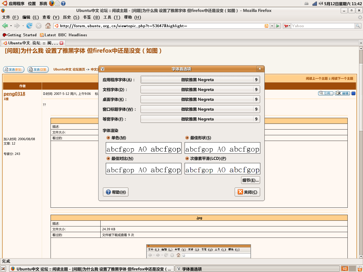Click the Firefox forward arrow button
This screenshot has height=272, width=363.
pos(17,26)
